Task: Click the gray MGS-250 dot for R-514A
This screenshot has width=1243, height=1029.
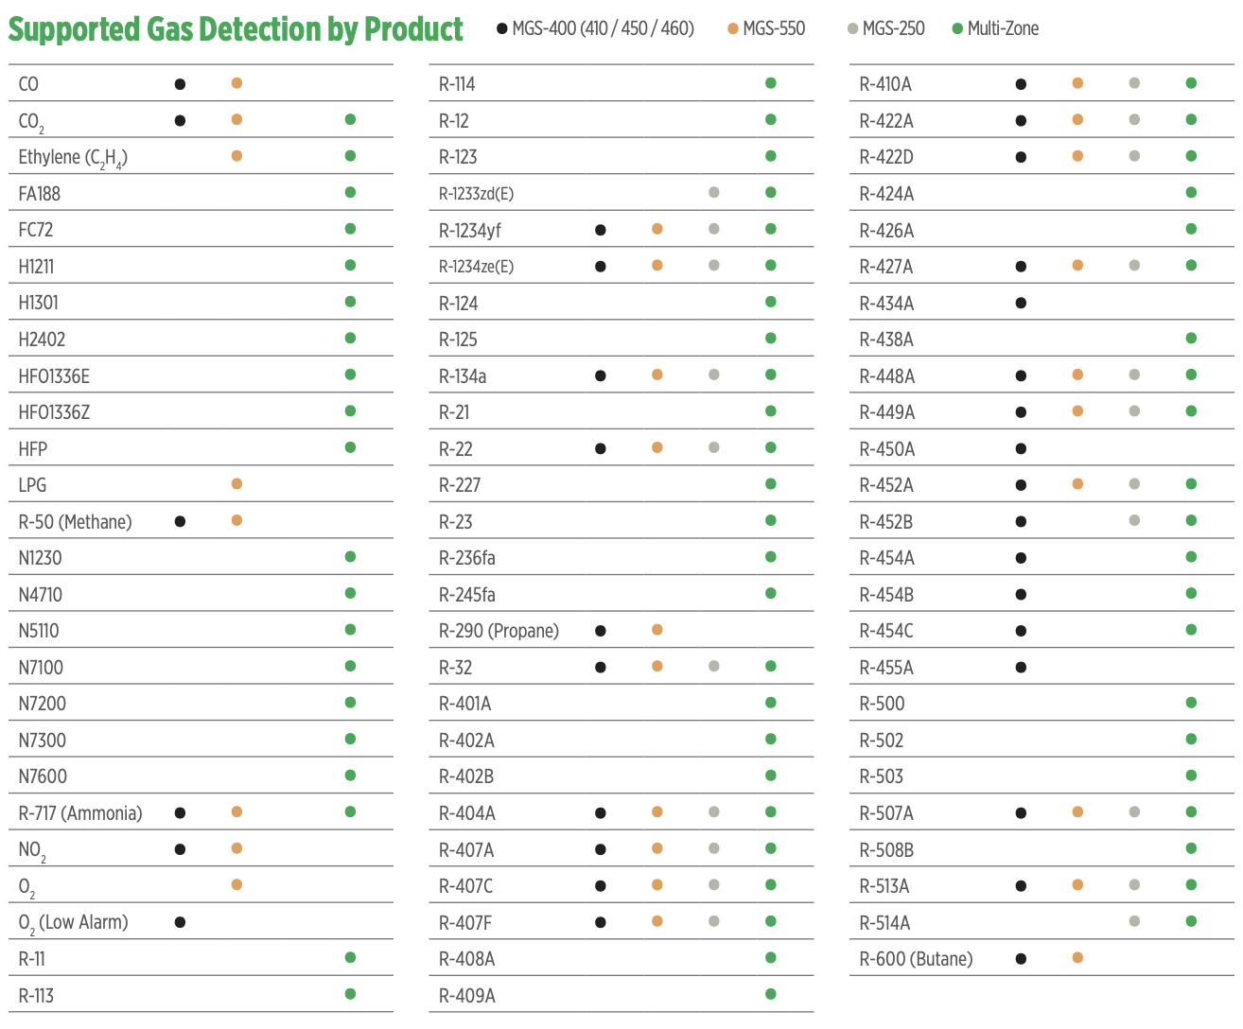Action: [1134, 921]
